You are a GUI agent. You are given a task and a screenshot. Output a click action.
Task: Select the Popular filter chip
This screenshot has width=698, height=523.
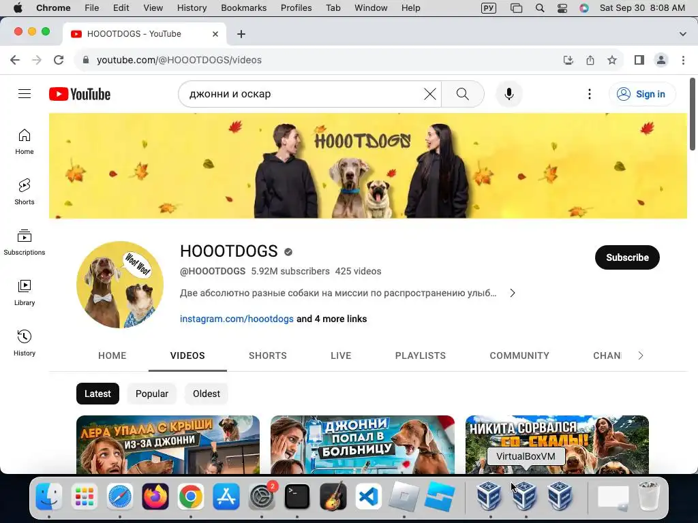click(152, 394)
